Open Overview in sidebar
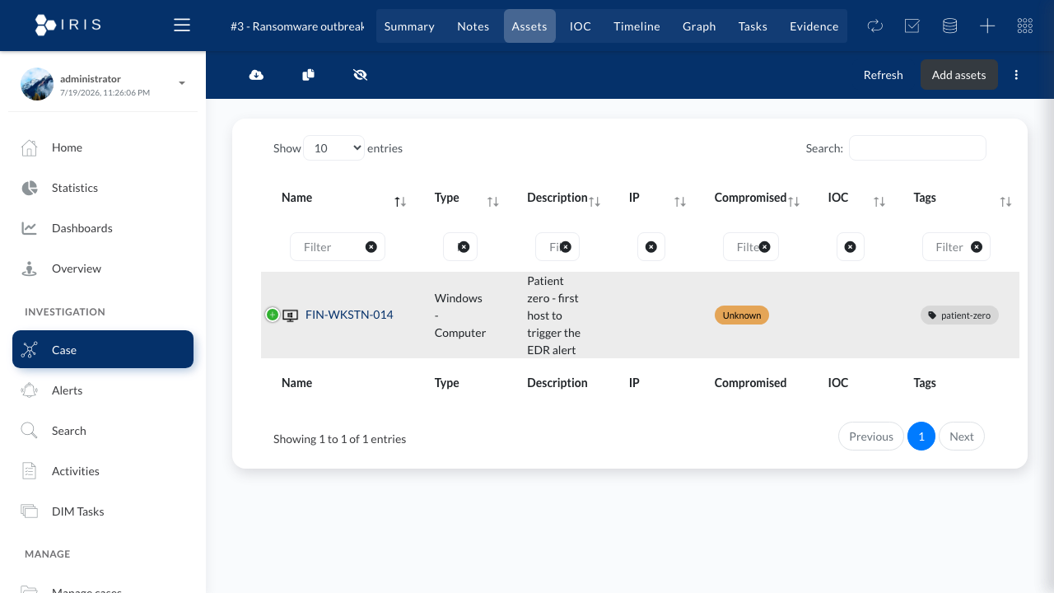This screenshot has height=593, width=1054. (103, 268)
